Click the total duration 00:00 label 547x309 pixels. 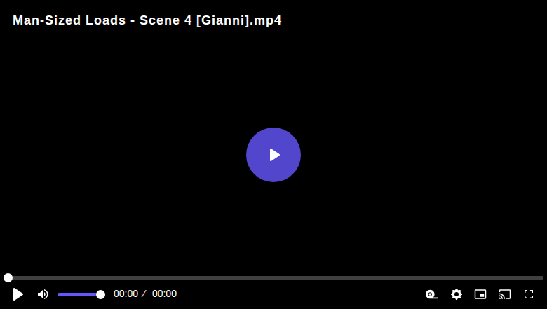click(x=164, y=294)
